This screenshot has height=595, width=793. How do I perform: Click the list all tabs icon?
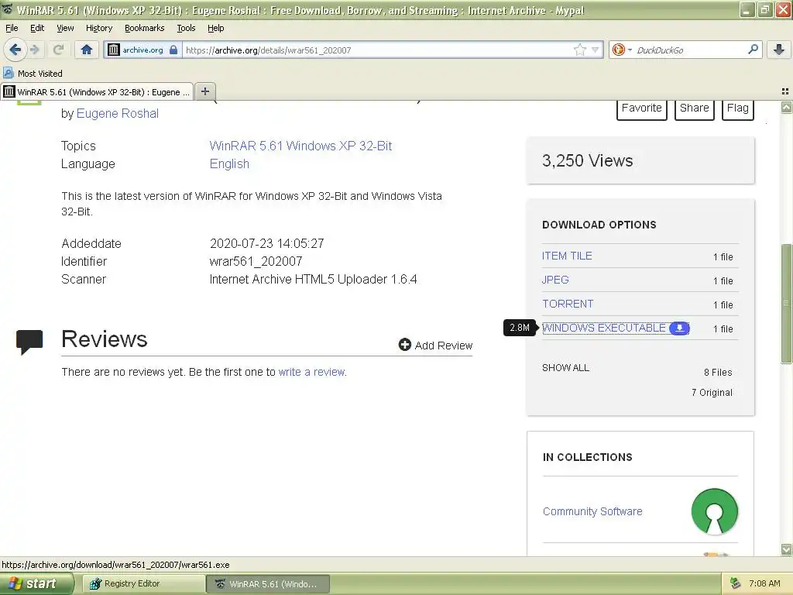tap(785, 91)
